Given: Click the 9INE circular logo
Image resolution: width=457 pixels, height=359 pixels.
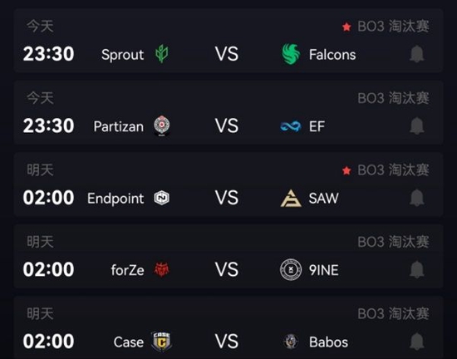Looking at the screenshot, I should coord(291,270).
